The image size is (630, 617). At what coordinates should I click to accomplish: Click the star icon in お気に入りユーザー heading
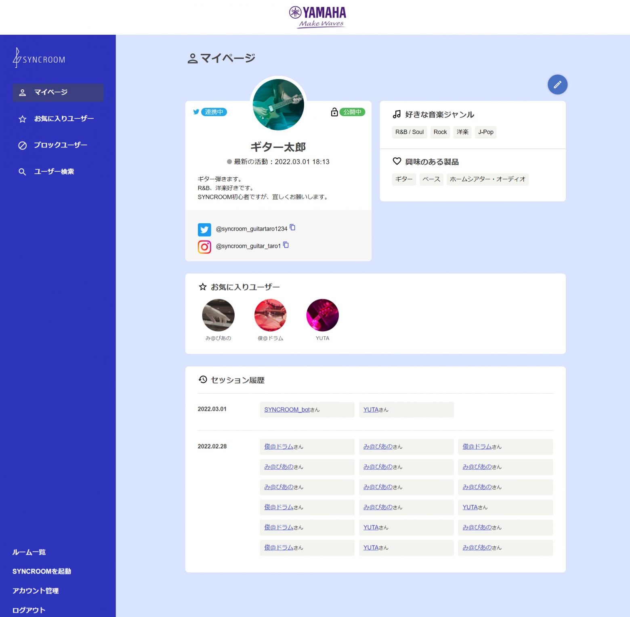pyautogui.click(x=203, y=287)
